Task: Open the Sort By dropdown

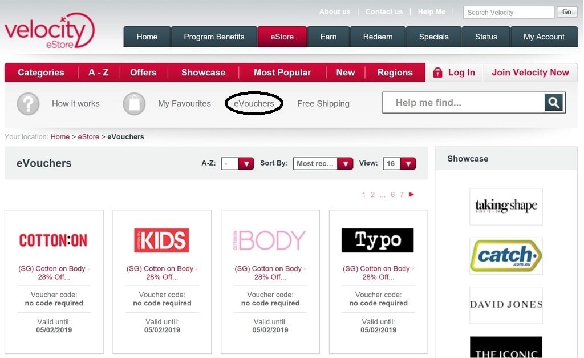Action: 323,163
